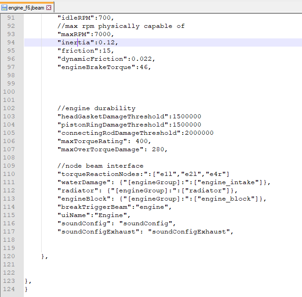Click the "idleRPM":700 line

(86, 18)
